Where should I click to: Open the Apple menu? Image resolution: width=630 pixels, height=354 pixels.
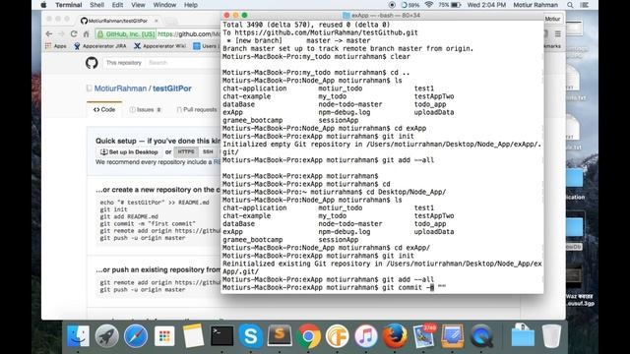pyautogui.click(x=43, y=5)
